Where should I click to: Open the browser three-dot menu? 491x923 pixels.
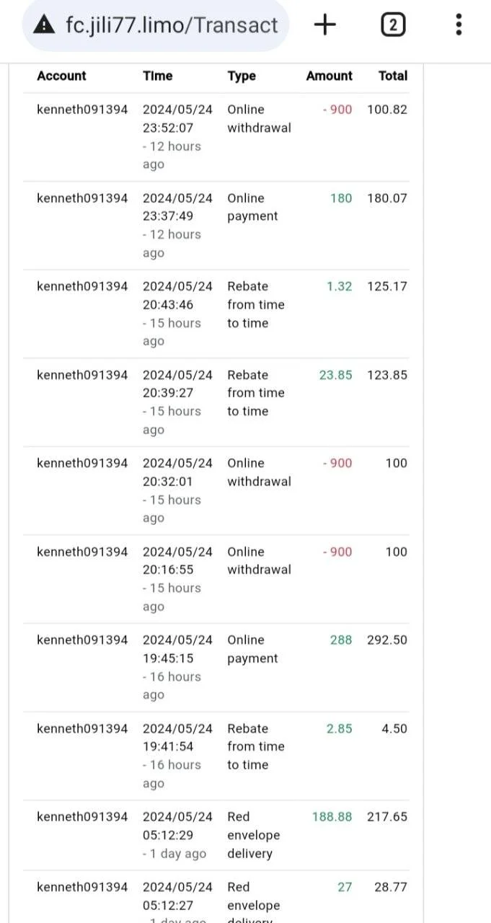(459, 25)
